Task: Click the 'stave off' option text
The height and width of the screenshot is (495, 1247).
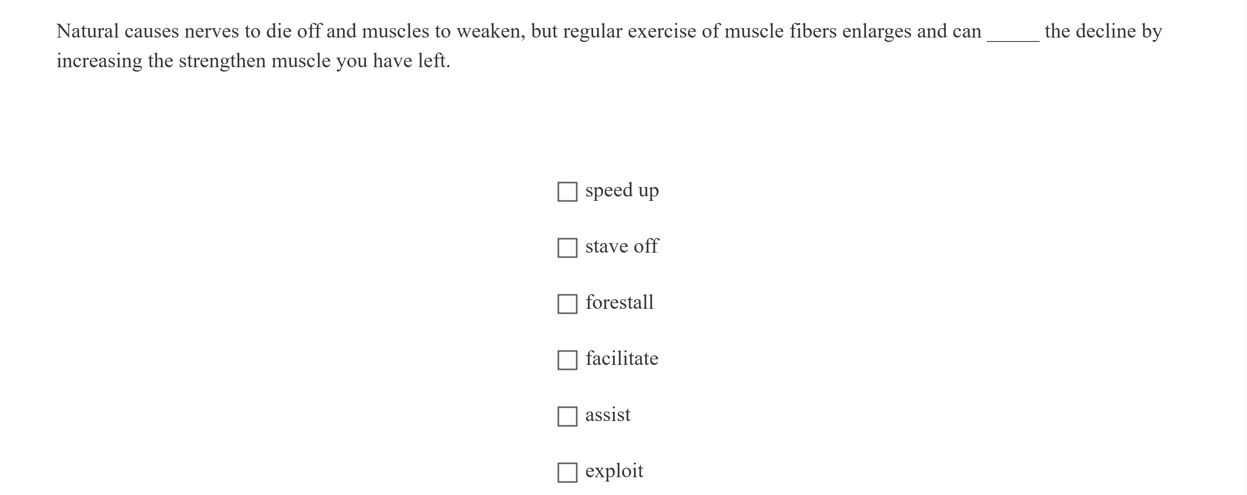Action: 622,246
